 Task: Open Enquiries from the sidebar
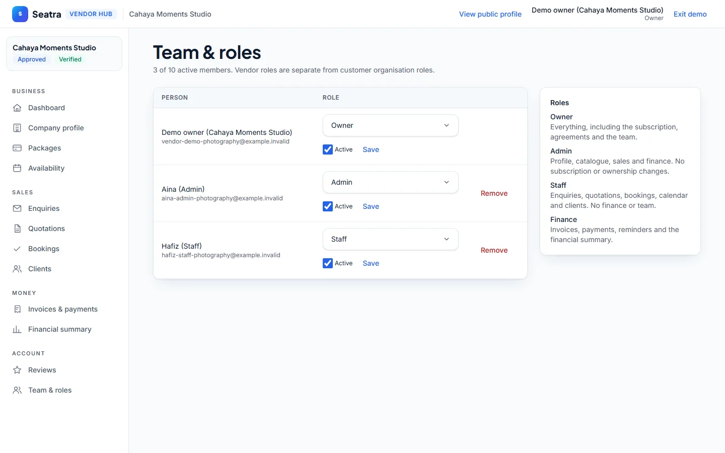[64, 208]
